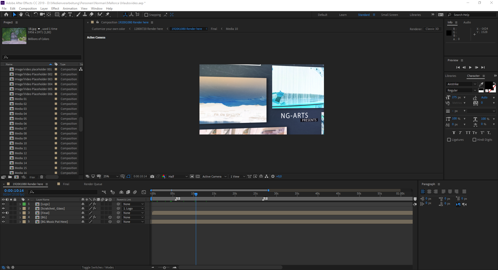
Task: Select the Rectangle shape tool
Action: pos(57,15)
